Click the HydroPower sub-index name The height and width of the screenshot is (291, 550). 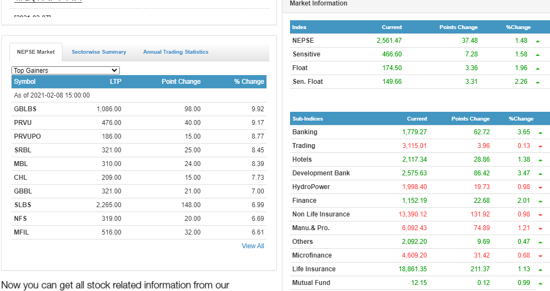(311, 187)
